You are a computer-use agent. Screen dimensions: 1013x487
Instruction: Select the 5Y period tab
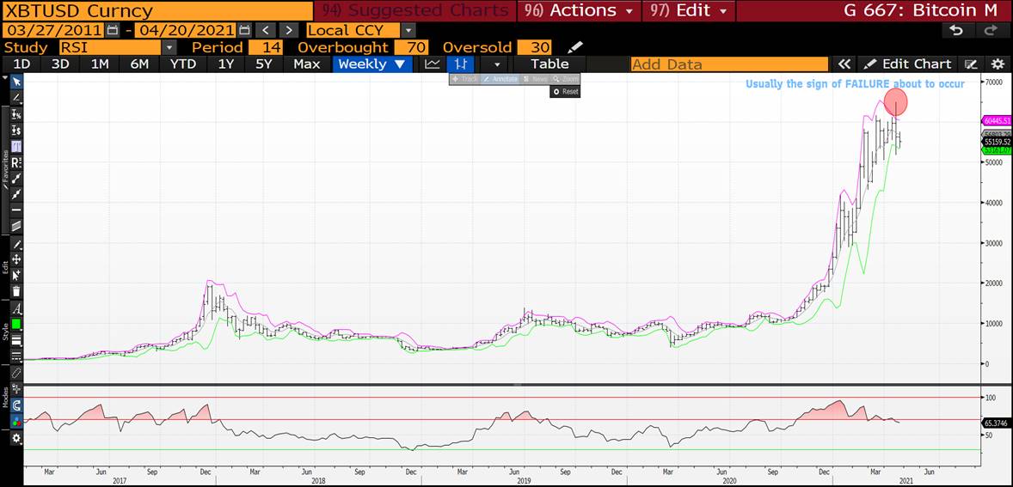coord(264,64)
